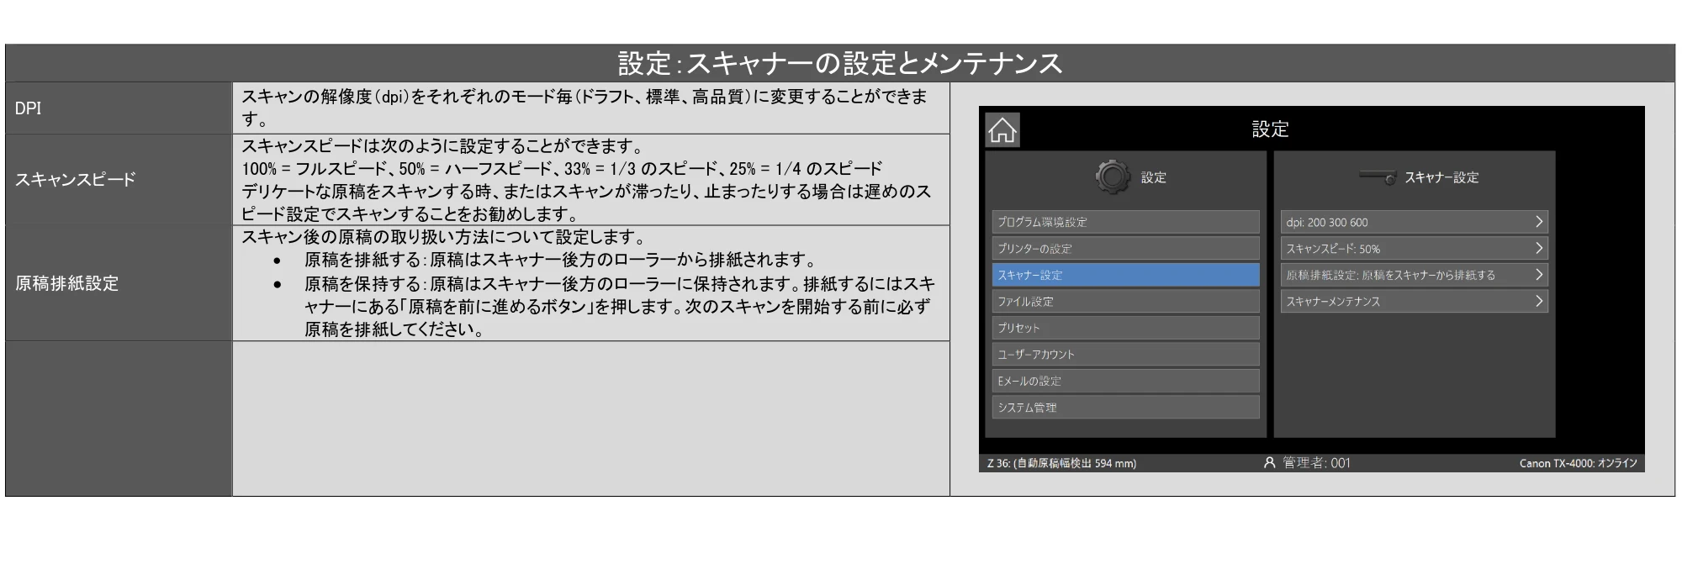Click the 設定 screen title
The image size is (1682, 569).
pyautogui.click(x=1270, y=129)
